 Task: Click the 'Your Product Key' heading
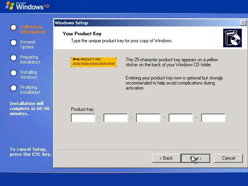pyautogui.click(x=82, y=34)
